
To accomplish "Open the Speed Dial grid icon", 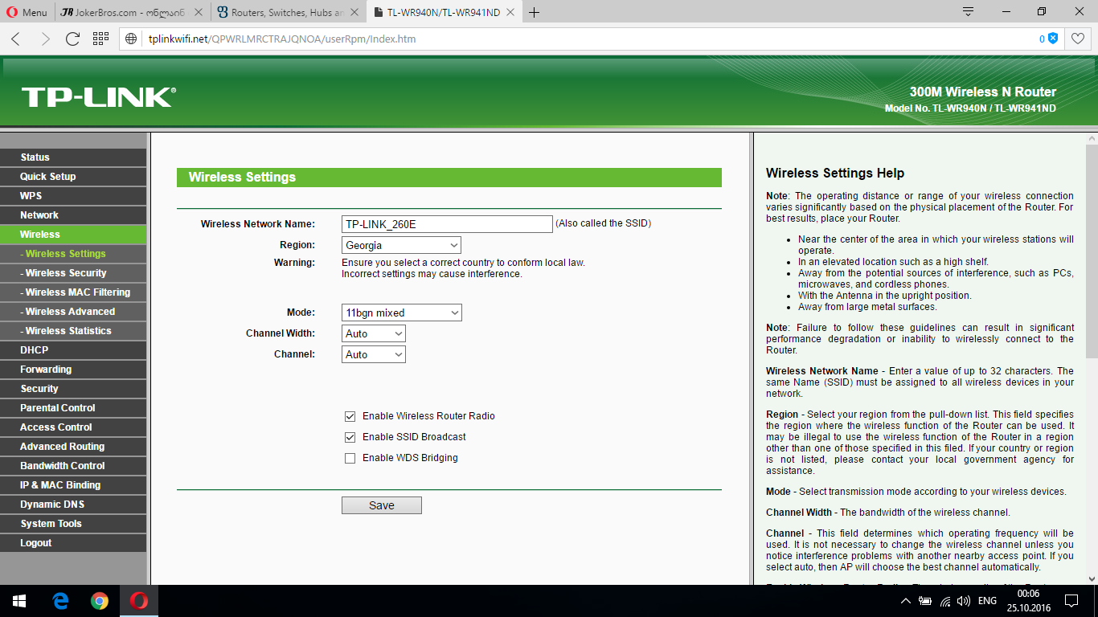I will [100, 39].
